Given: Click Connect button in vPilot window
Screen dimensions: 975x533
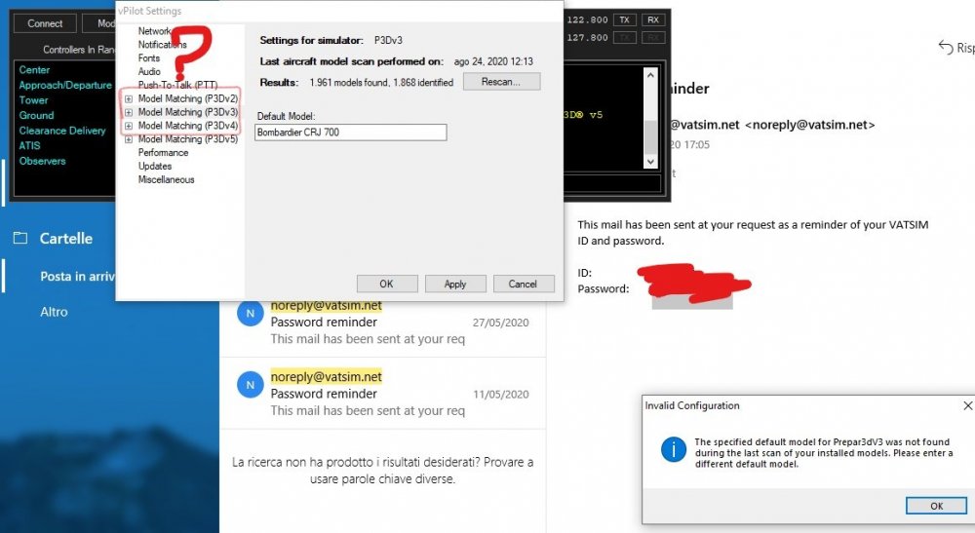Looking at the screenshot, I should 45,23.
